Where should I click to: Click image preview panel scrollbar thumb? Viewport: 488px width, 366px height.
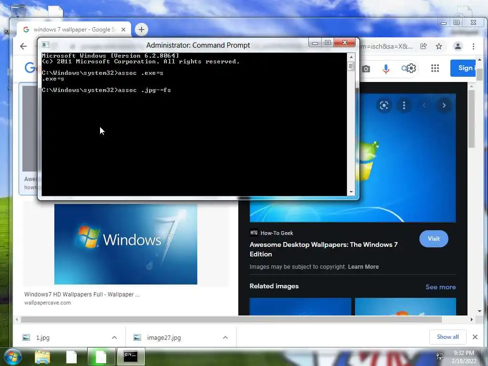pyautogui.click(x=471, y=119)
